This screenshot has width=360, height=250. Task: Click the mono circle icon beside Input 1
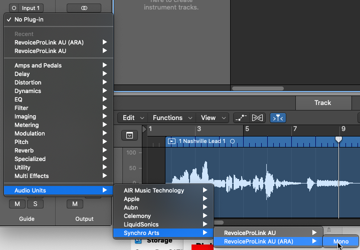click(13, 8)
